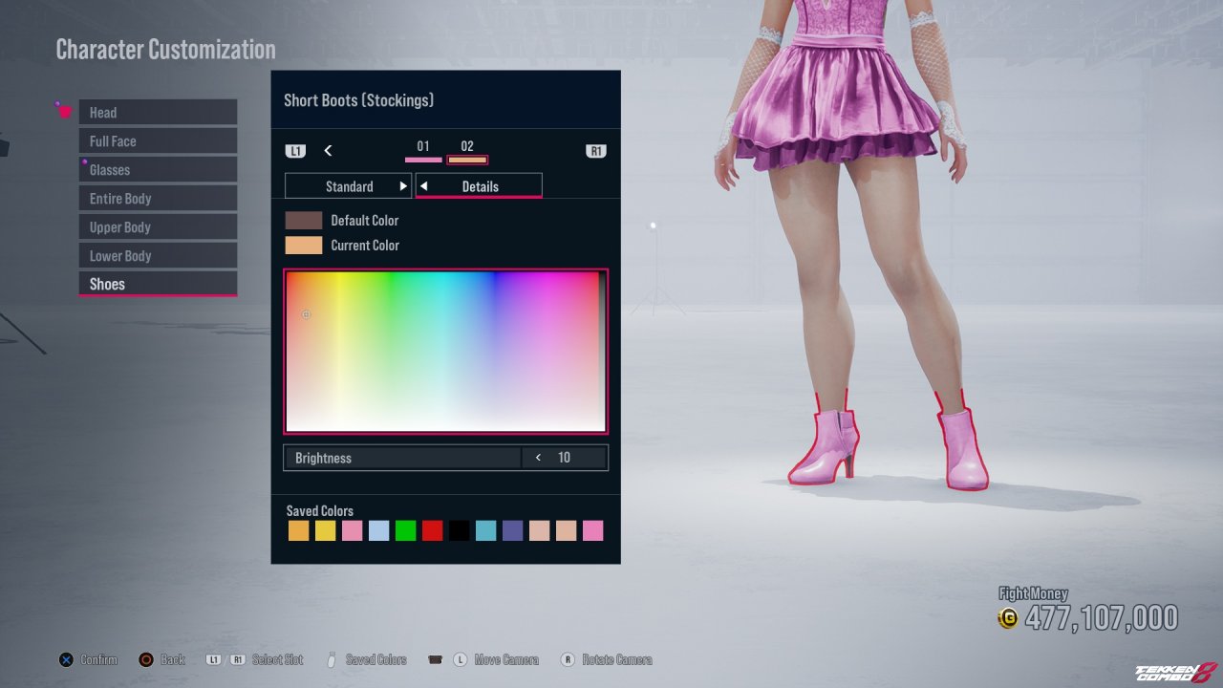
Task: Click inside the color spectrum picker
Action: coord(445,352)
